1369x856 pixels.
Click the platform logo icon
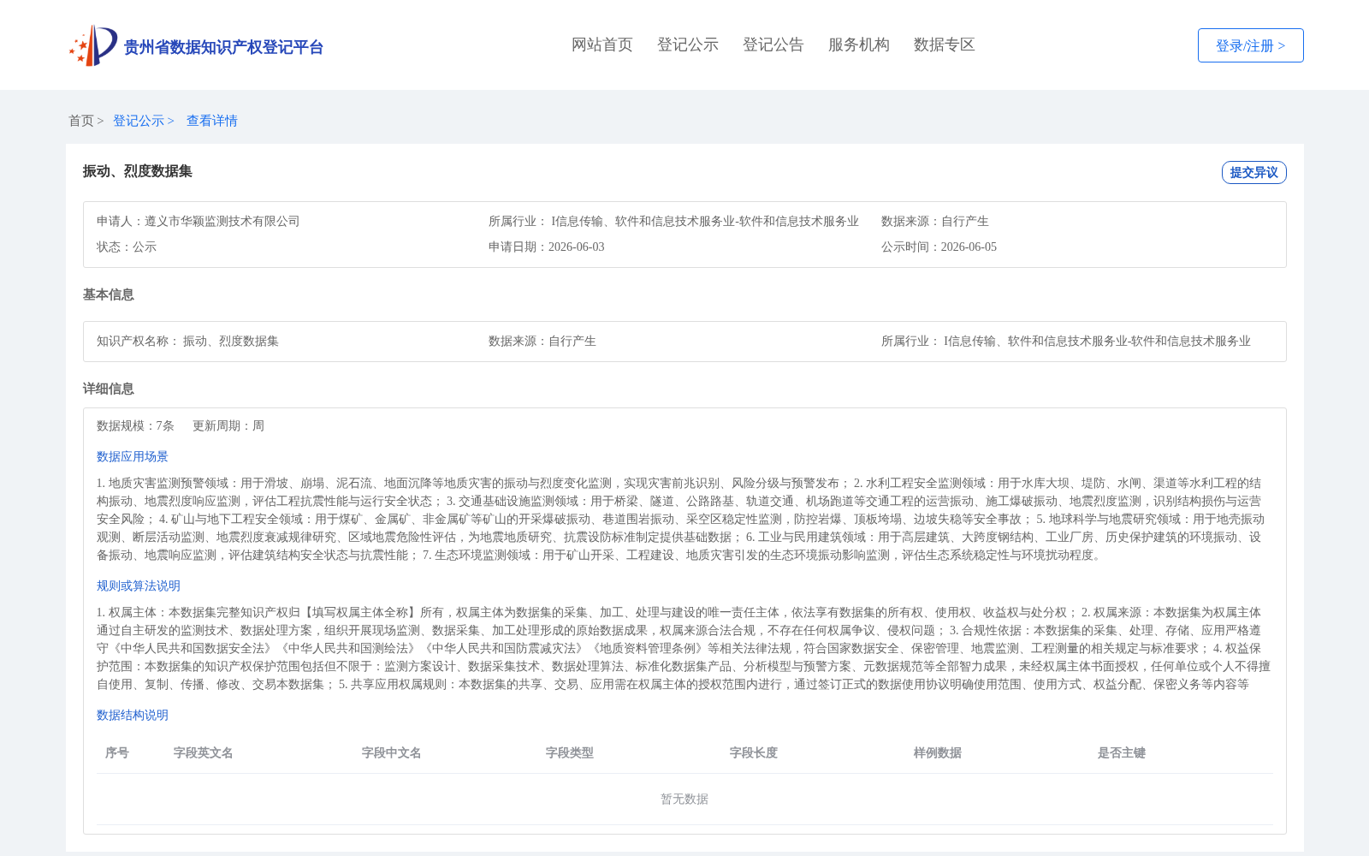pyautogui.click(x=93, y=45)
